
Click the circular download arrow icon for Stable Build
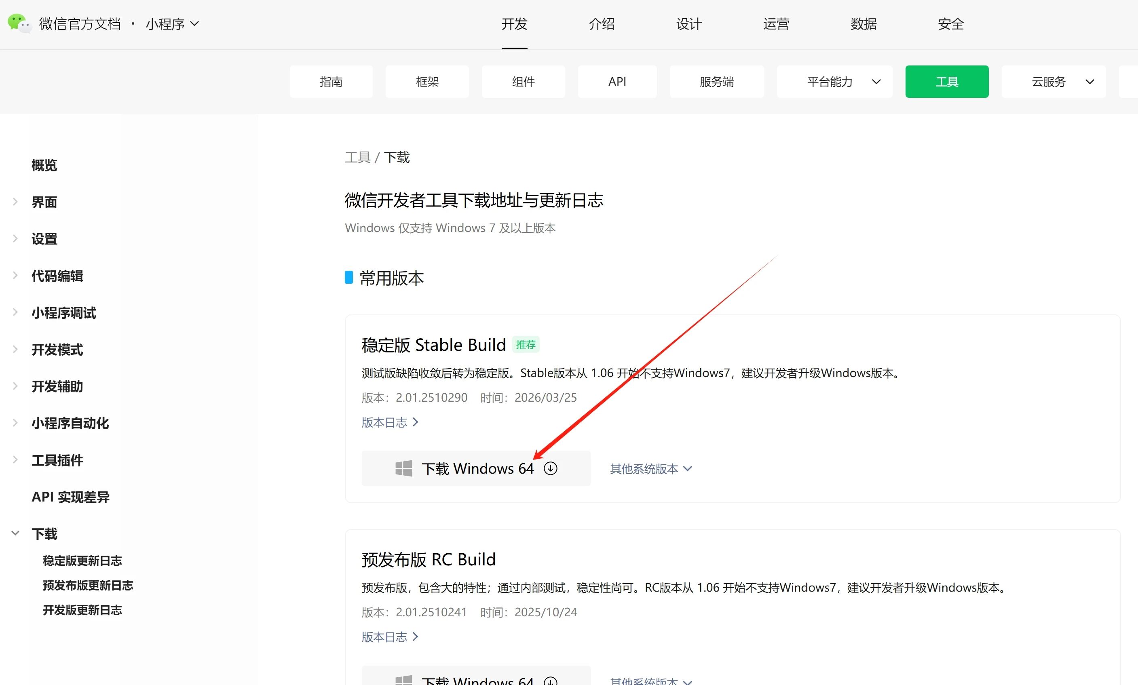(550, 468)
